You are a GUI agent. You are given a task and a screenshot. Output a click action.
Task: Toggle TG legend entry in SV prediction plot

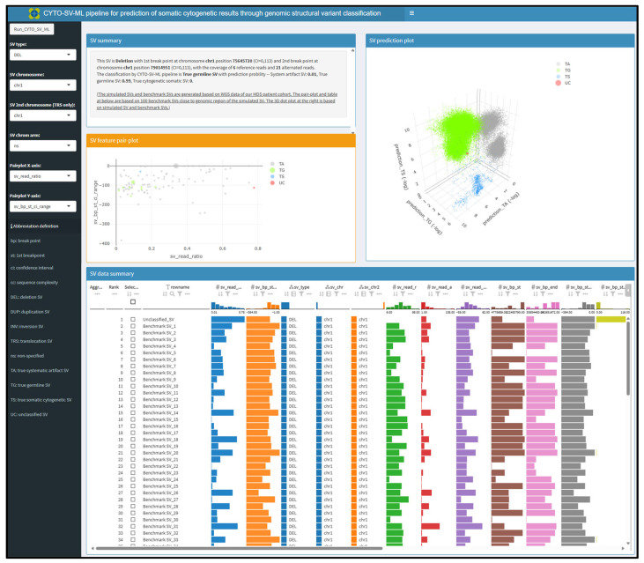564,70
